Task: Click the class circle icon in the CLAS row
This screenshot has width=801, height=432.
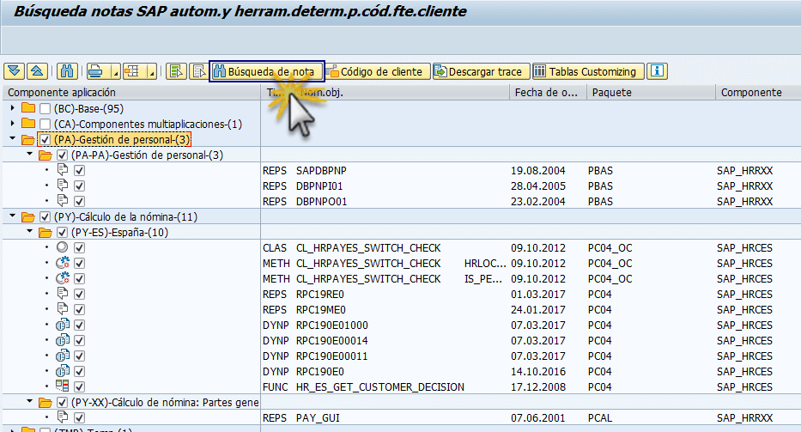Action: (63, 247)
